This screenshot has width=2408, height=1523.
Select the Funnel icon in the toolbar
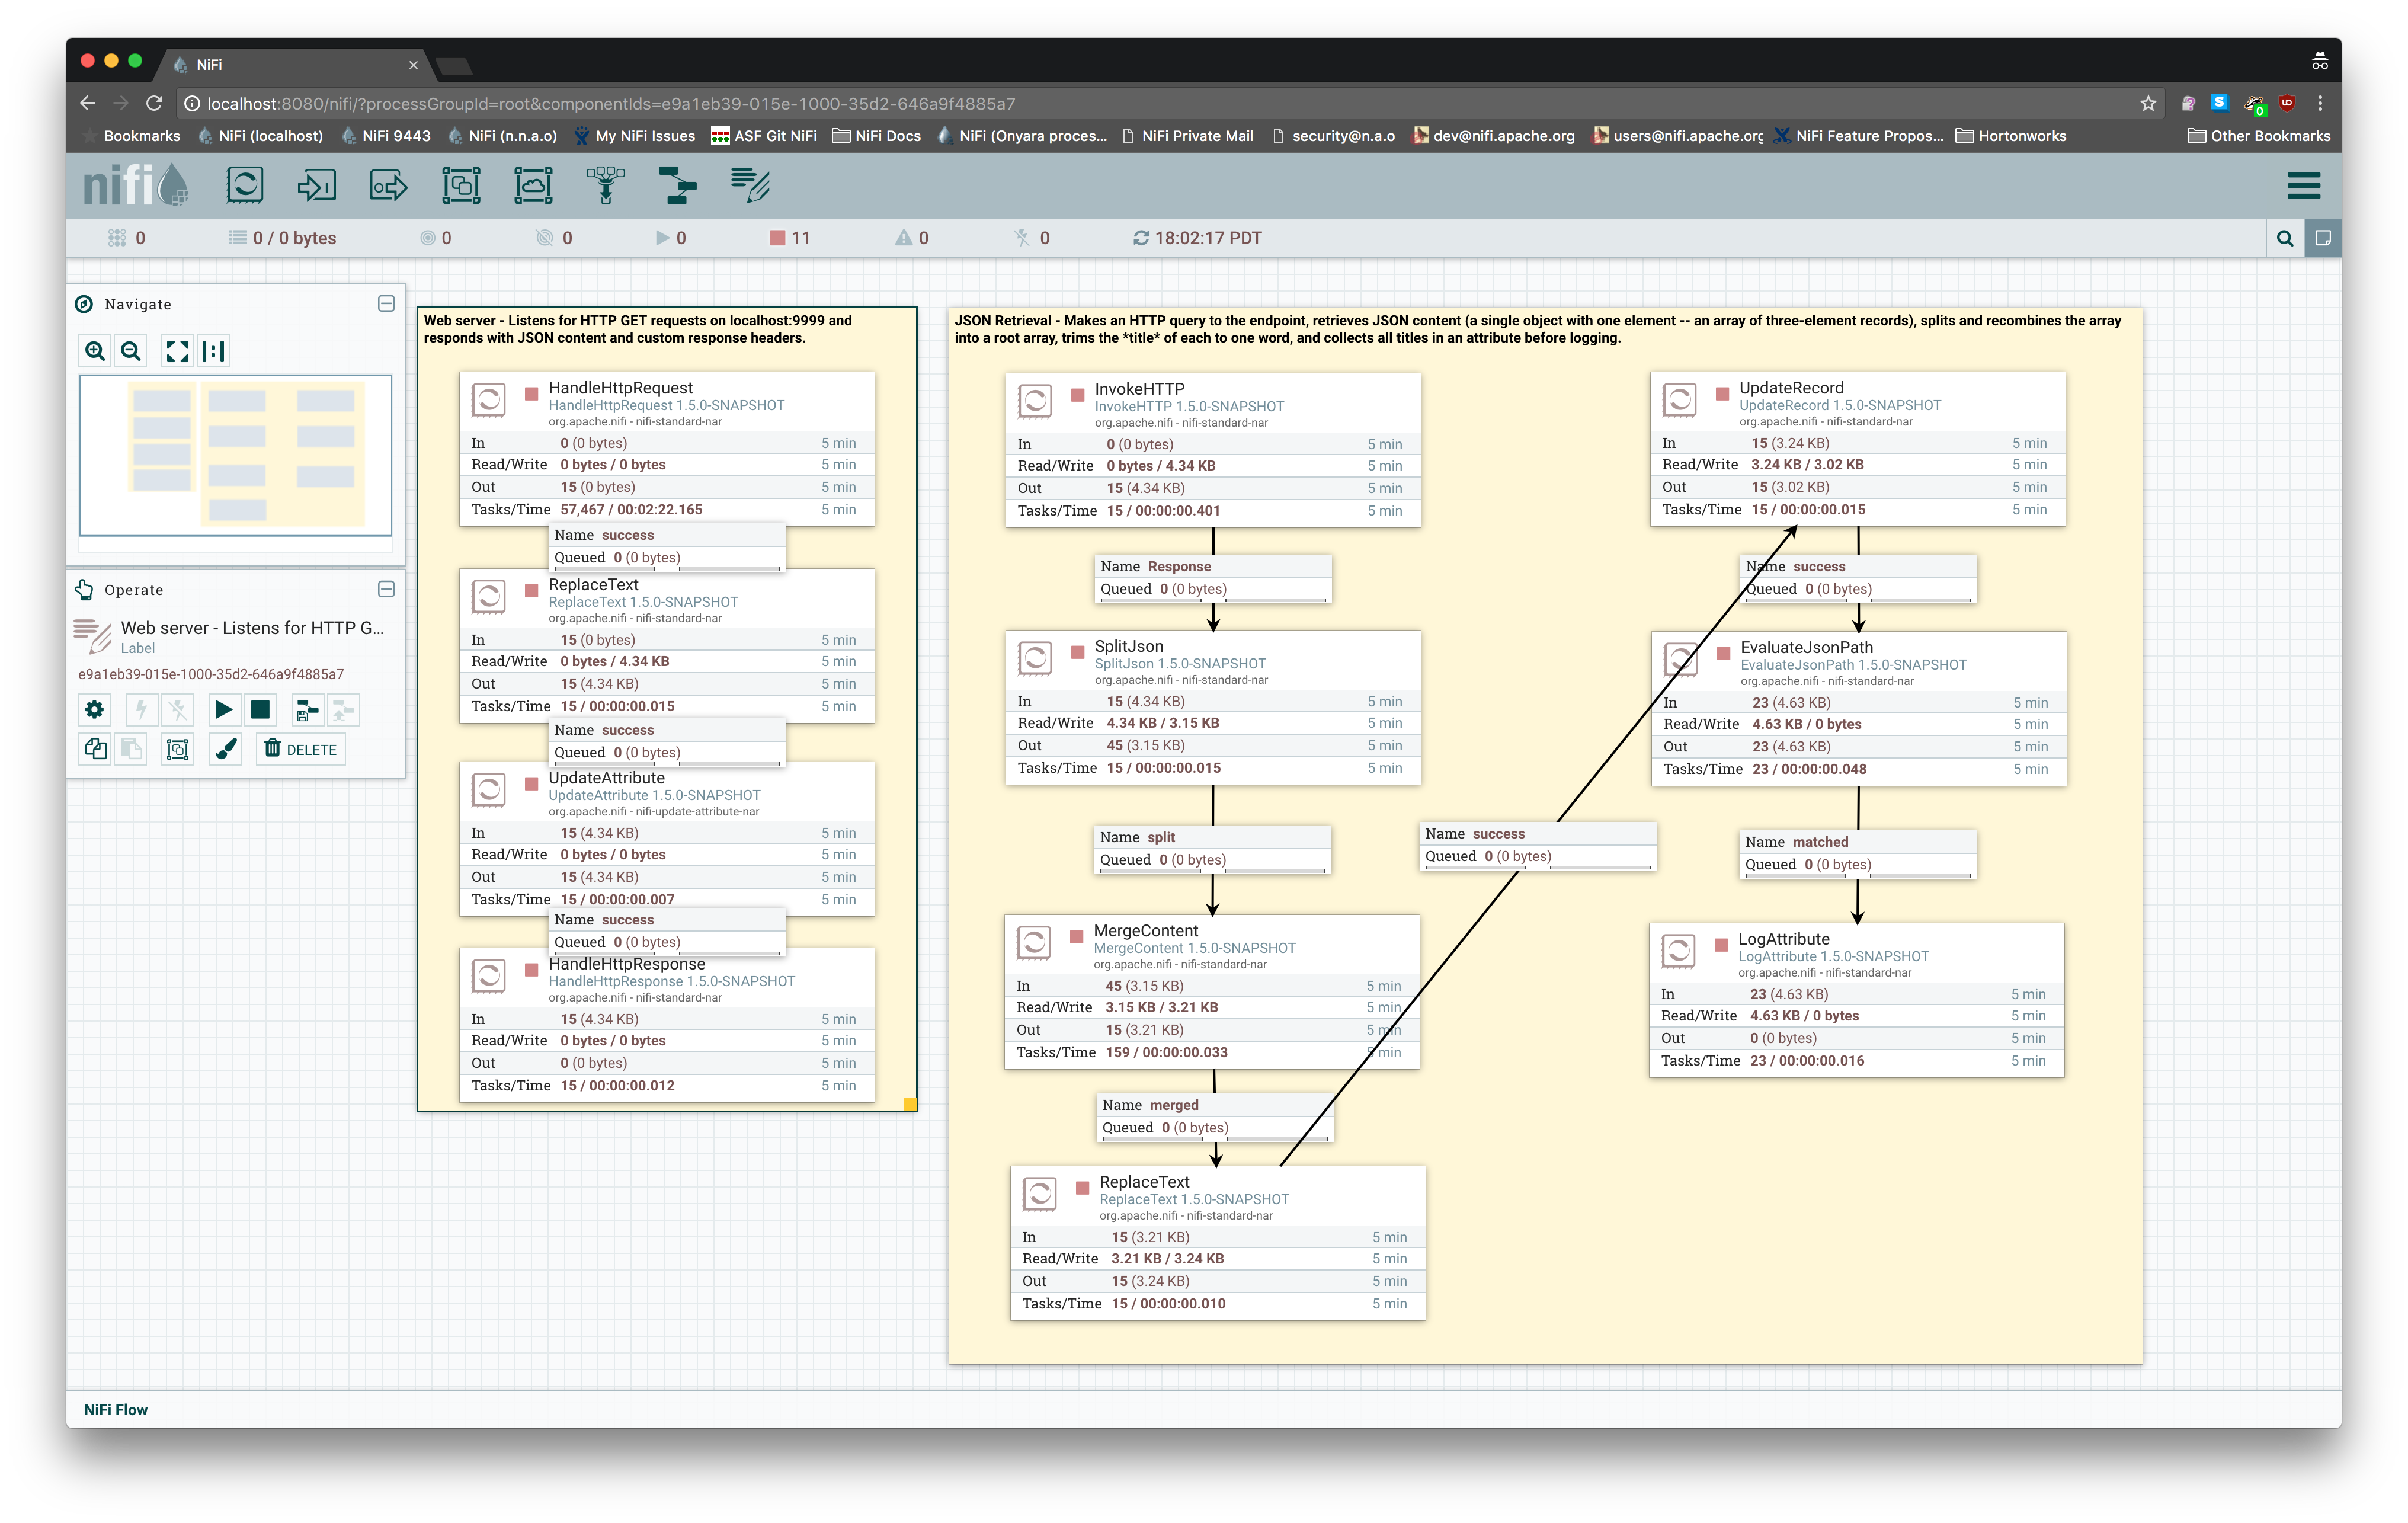tap(605, 185)
